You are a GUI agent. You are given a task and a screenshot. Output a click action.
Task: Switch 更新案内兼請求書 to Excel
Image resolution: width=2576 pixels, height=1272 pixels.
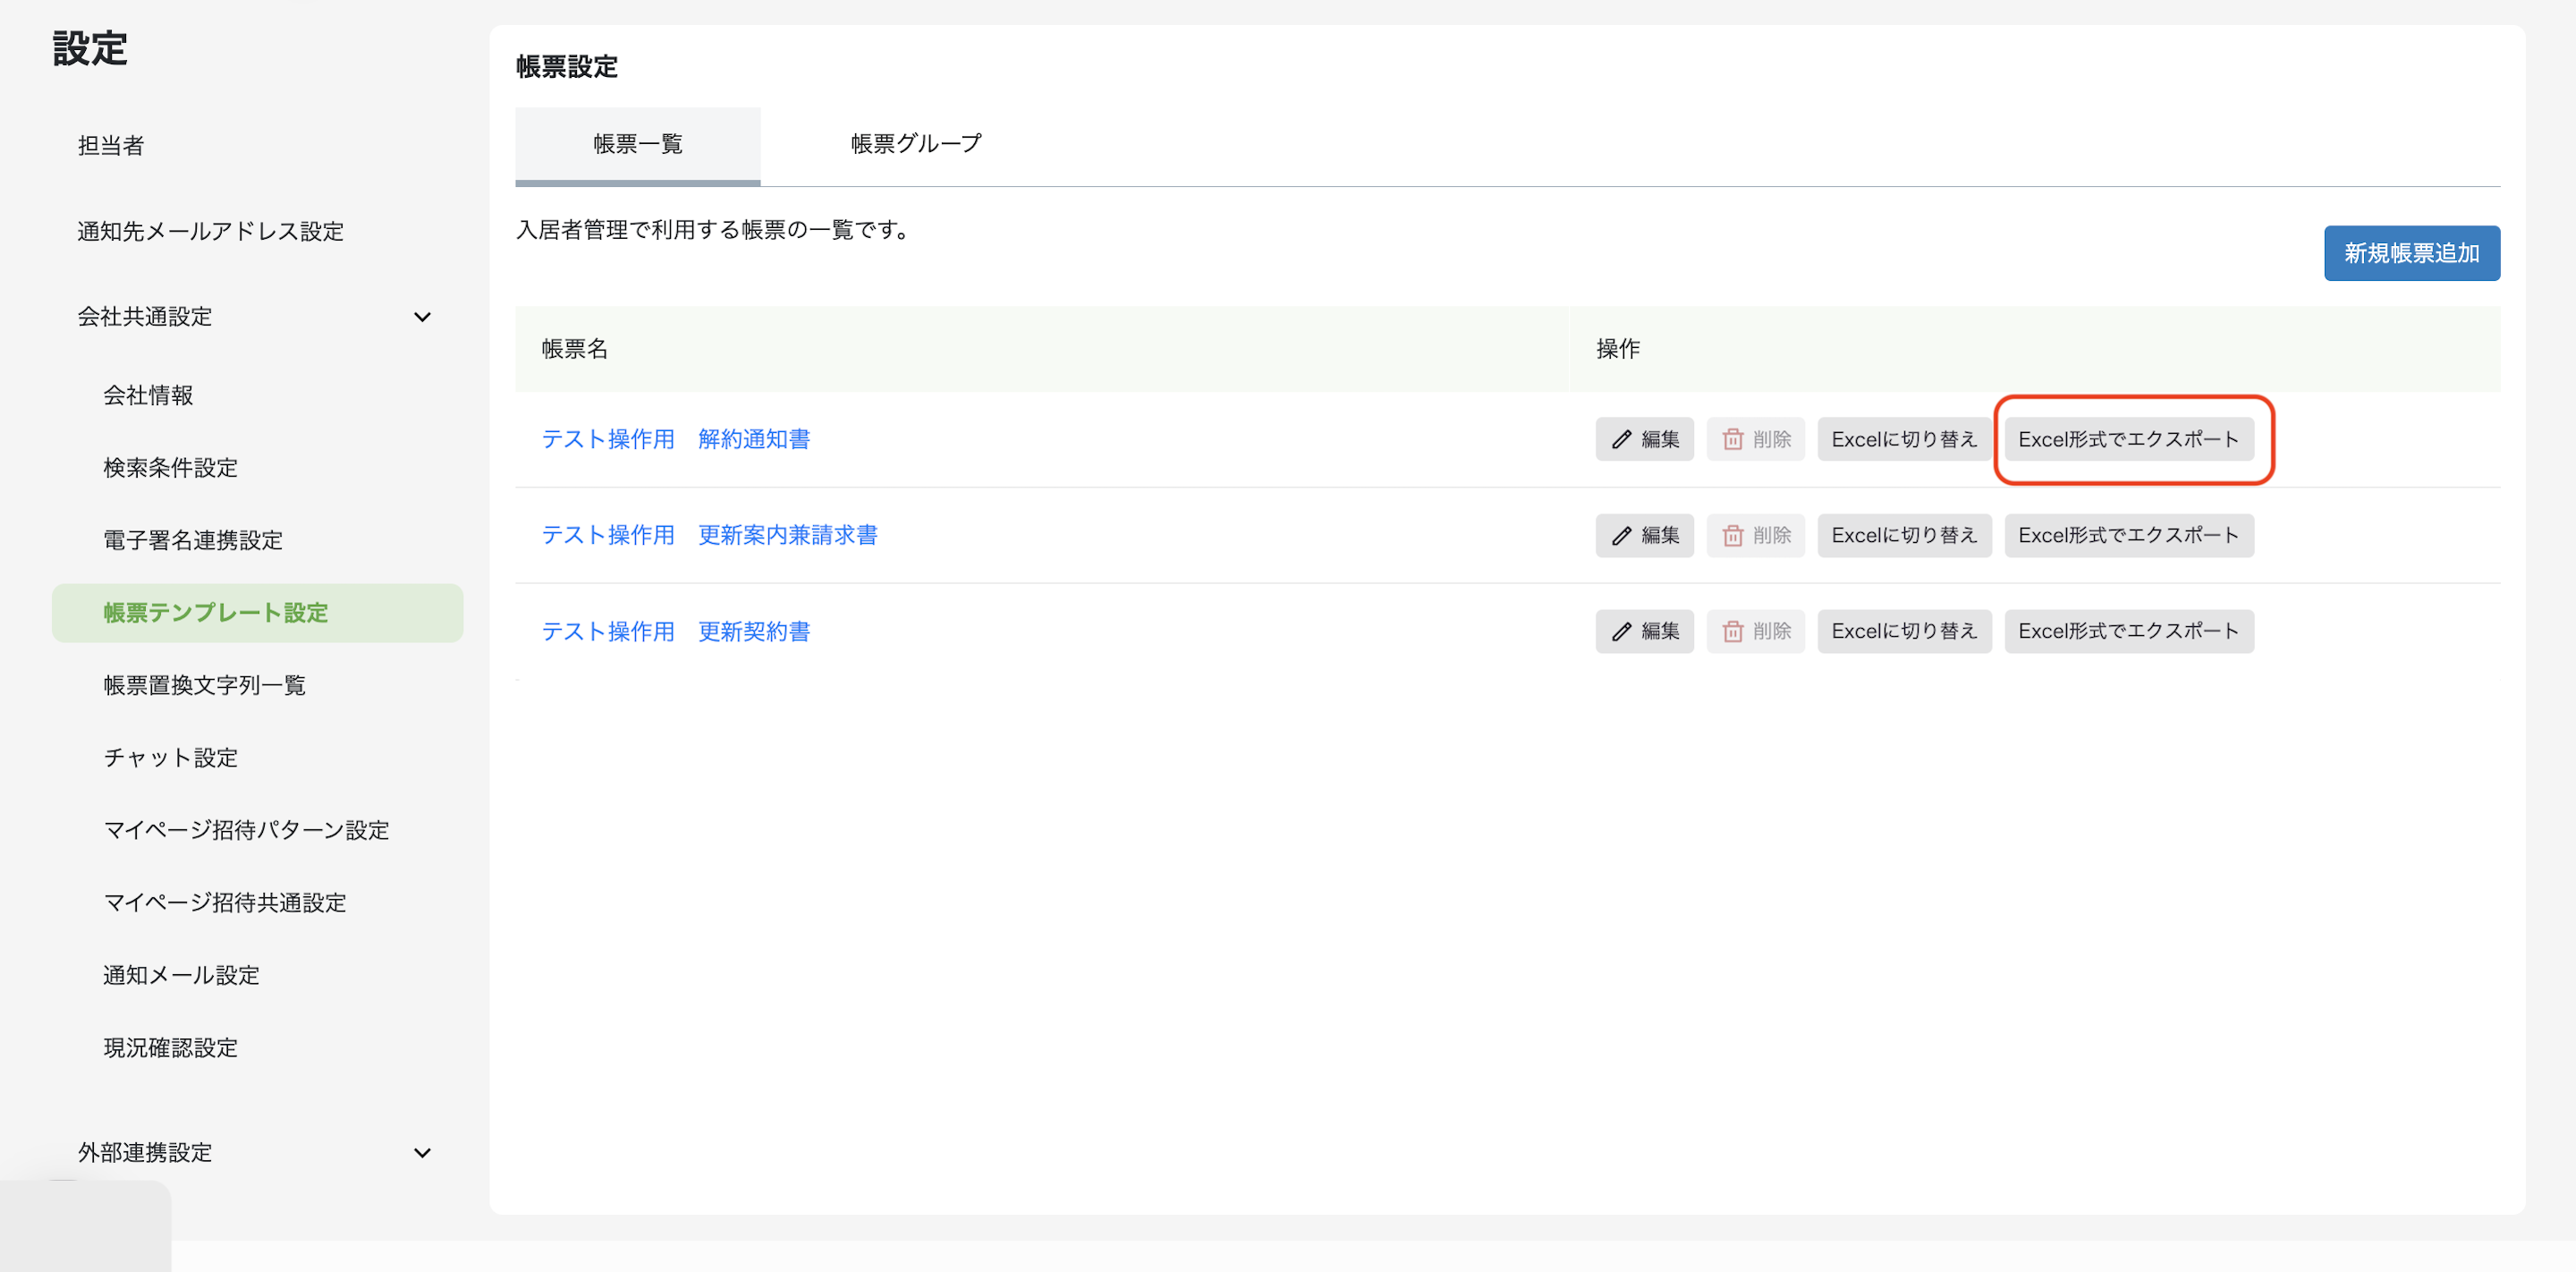pos(1904,535)
